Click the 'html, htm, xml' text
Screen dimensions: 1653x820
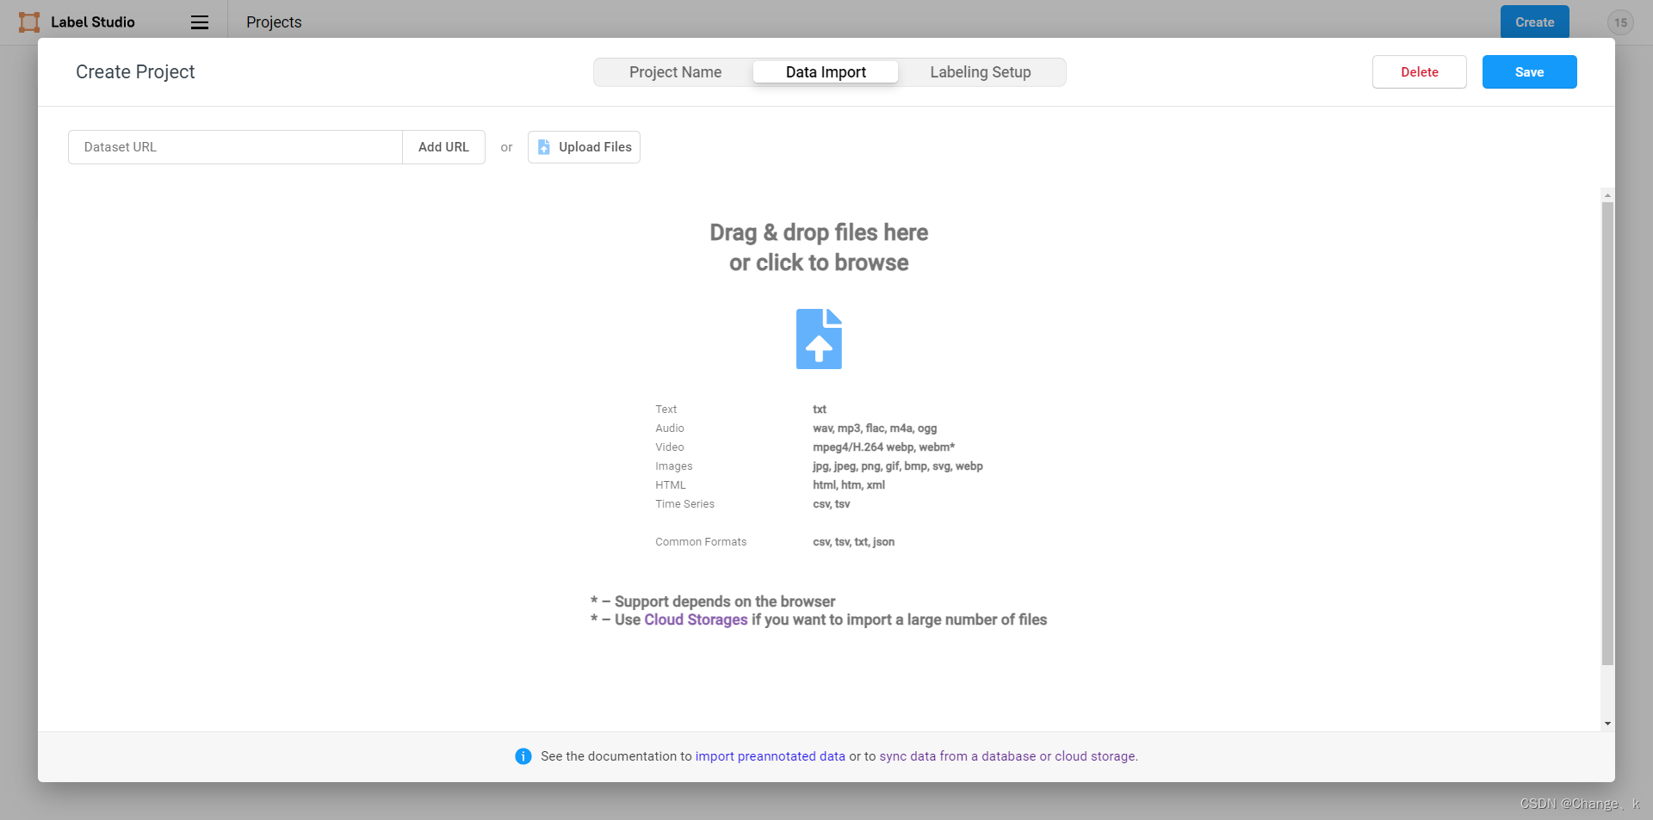[x=849, y=485]
